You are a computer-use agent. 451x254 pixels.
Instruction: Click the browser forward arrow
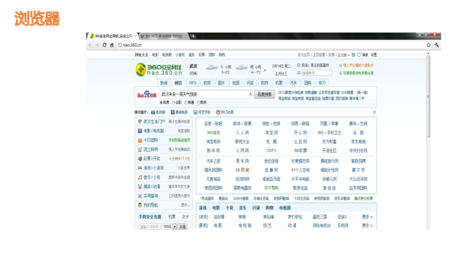[x=97, y=45]
